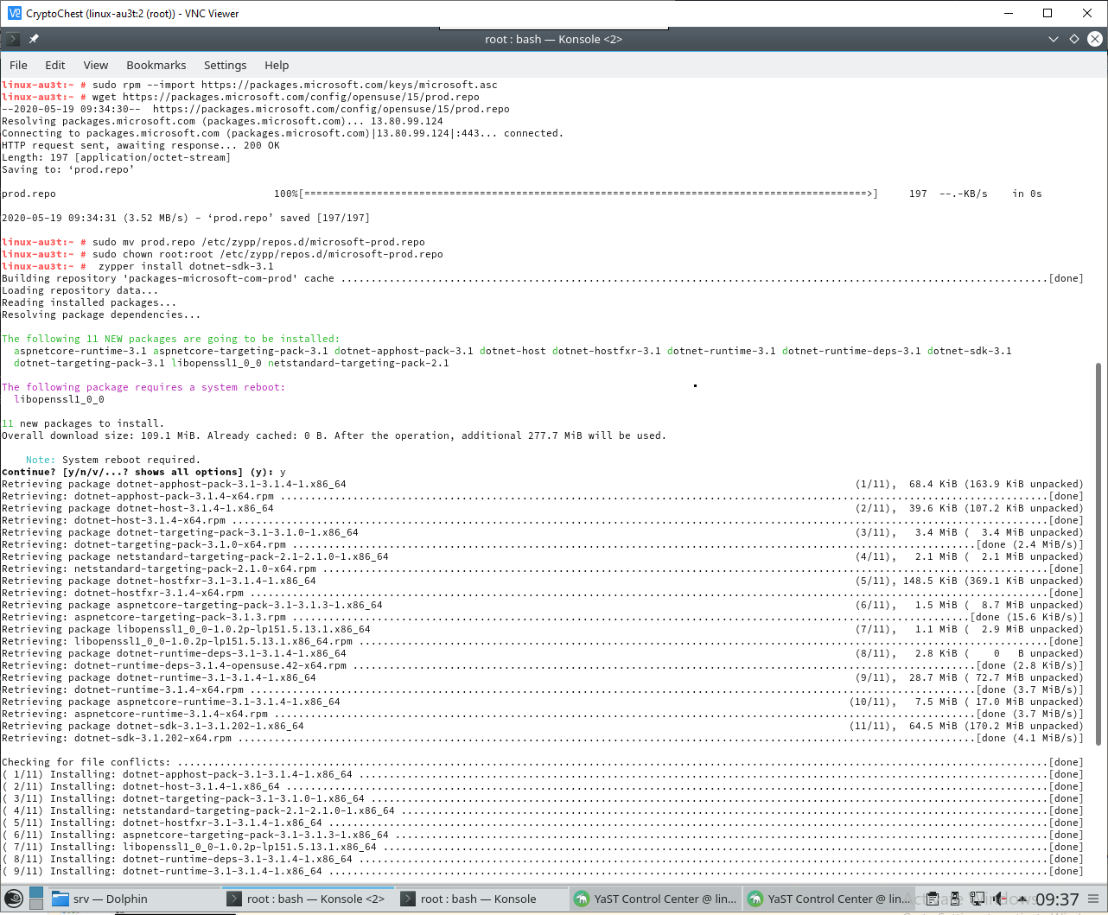Click the 'Reading installed packages...' line
The height and width of the screenshot is (915, 1108).
[x=89, y=302]
